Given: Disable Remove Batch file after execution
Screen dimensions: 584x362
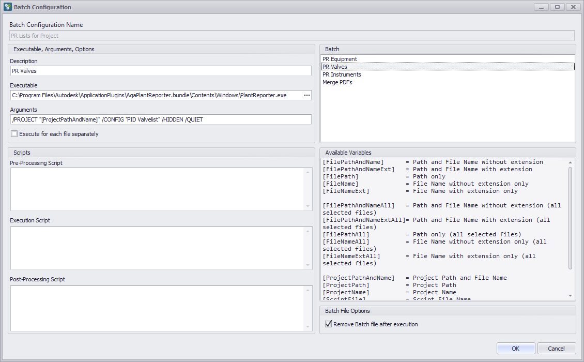Looking at the screenshot, I should pos(328,324).
